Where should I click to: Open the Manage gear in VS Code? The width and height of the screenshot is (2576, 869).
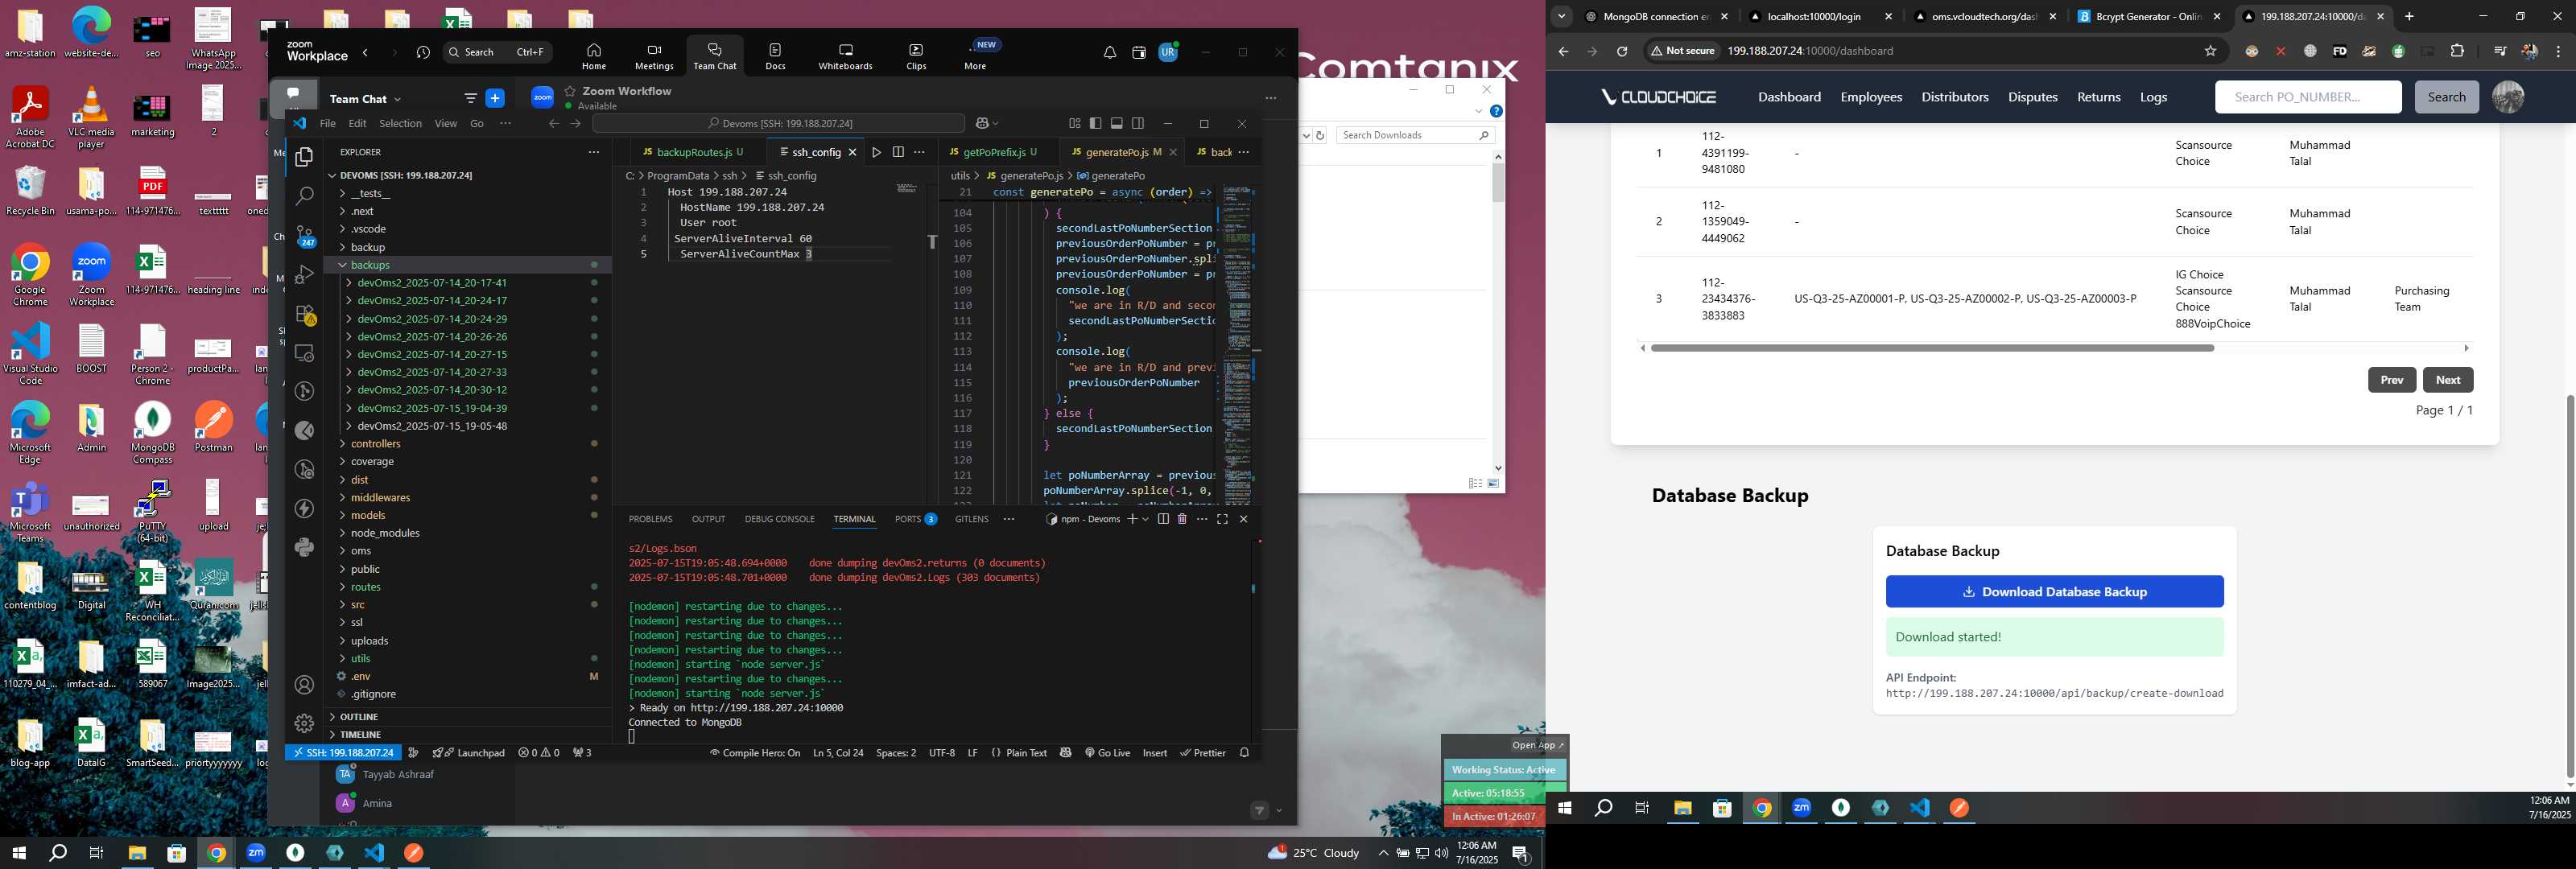(x=304, y=723)
